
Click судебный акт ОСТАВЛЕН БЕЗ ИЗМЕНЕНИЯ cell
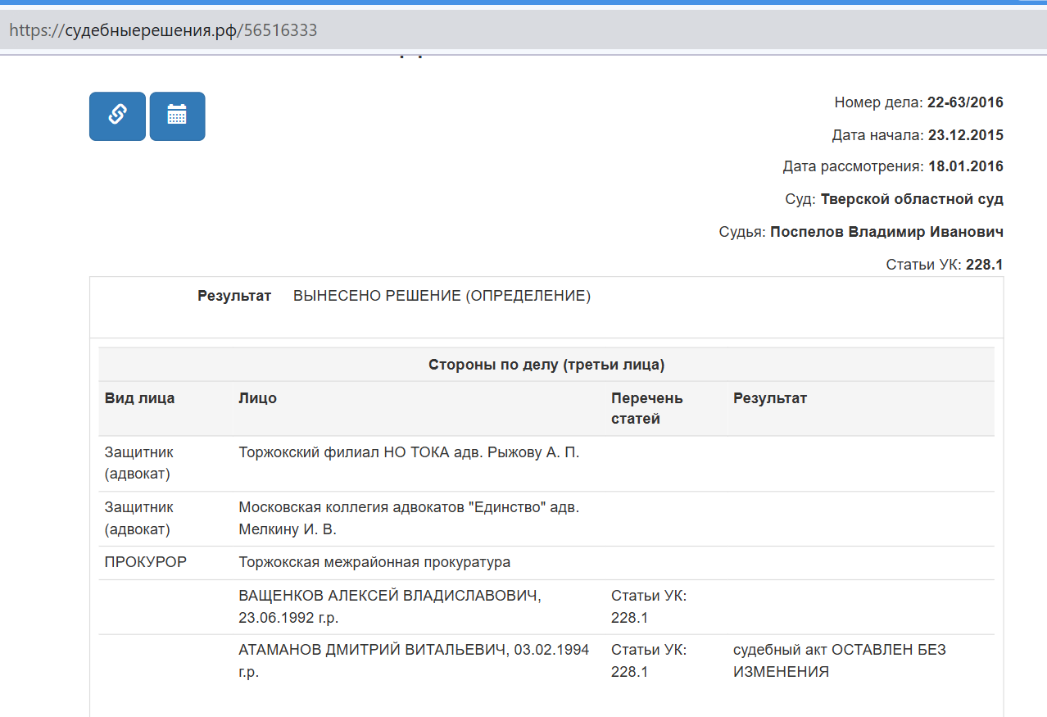839,660
